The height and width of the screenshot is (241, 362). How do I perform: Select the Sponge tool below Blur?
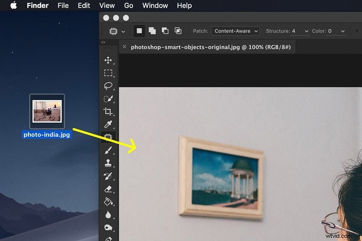click(x=108, y=228)
